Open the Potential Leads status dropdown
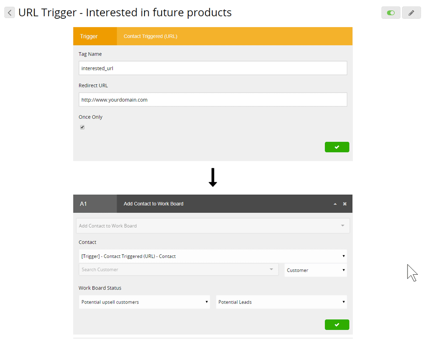 point(281,302)
